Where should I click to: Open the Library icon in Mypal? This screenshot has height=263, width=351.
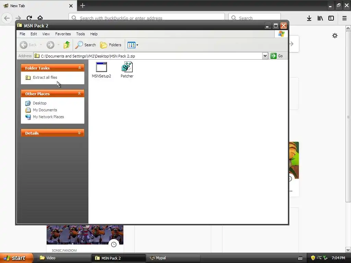320,18
